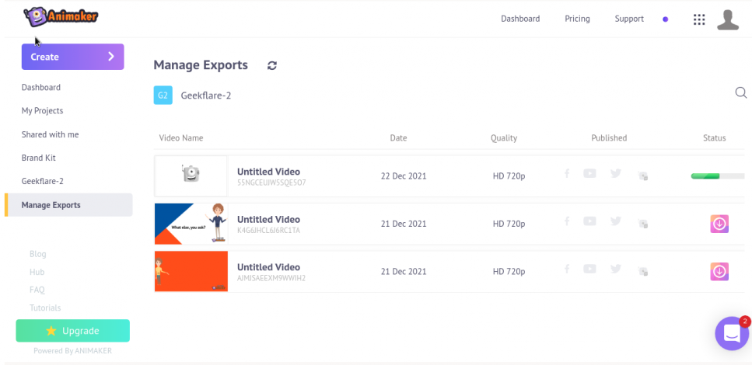Click the Upgrade button
The height and width of the screenshot is (365, 752).
point(72,331)
